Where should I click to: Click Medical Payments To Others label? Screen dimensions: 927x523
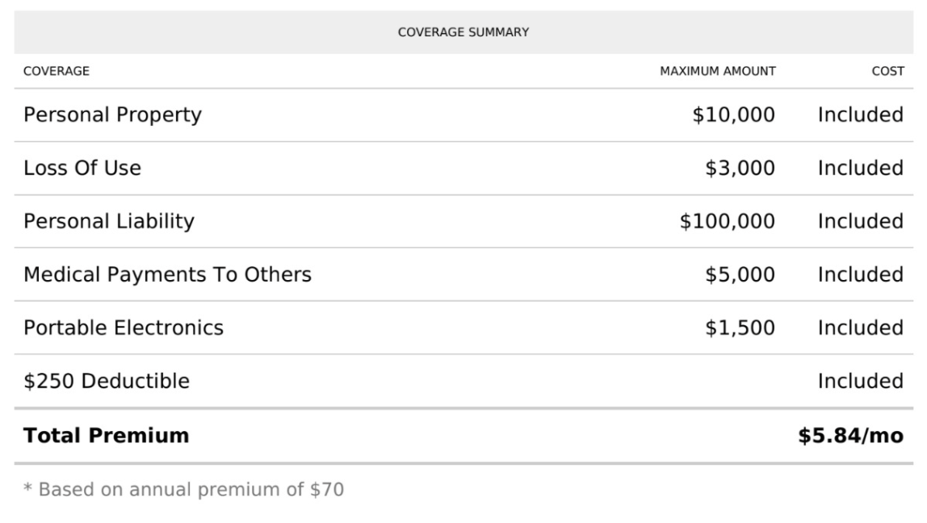(167, 274)
